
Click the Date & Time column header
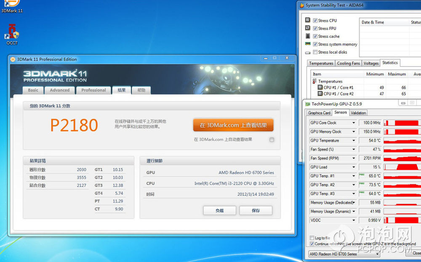coord(384,22)
